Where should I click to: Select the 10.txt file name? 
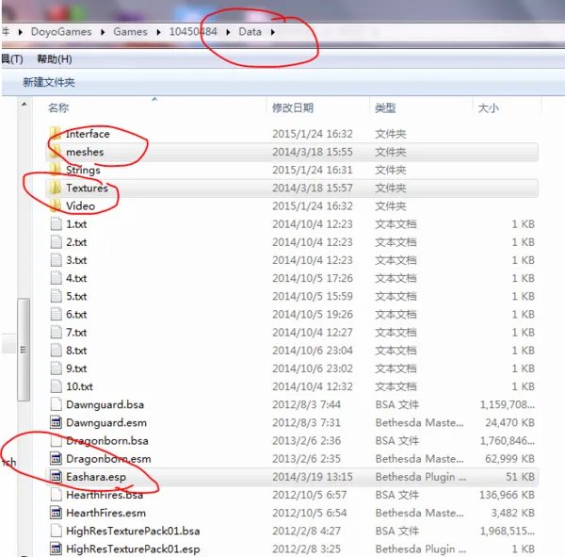pyautogui.click(x=79, y=386)
